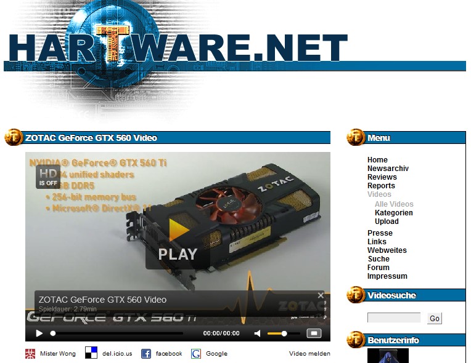Click the gold emblem beside Videosuche header
The height and width of the screenshot is (363, 471).
356,295
